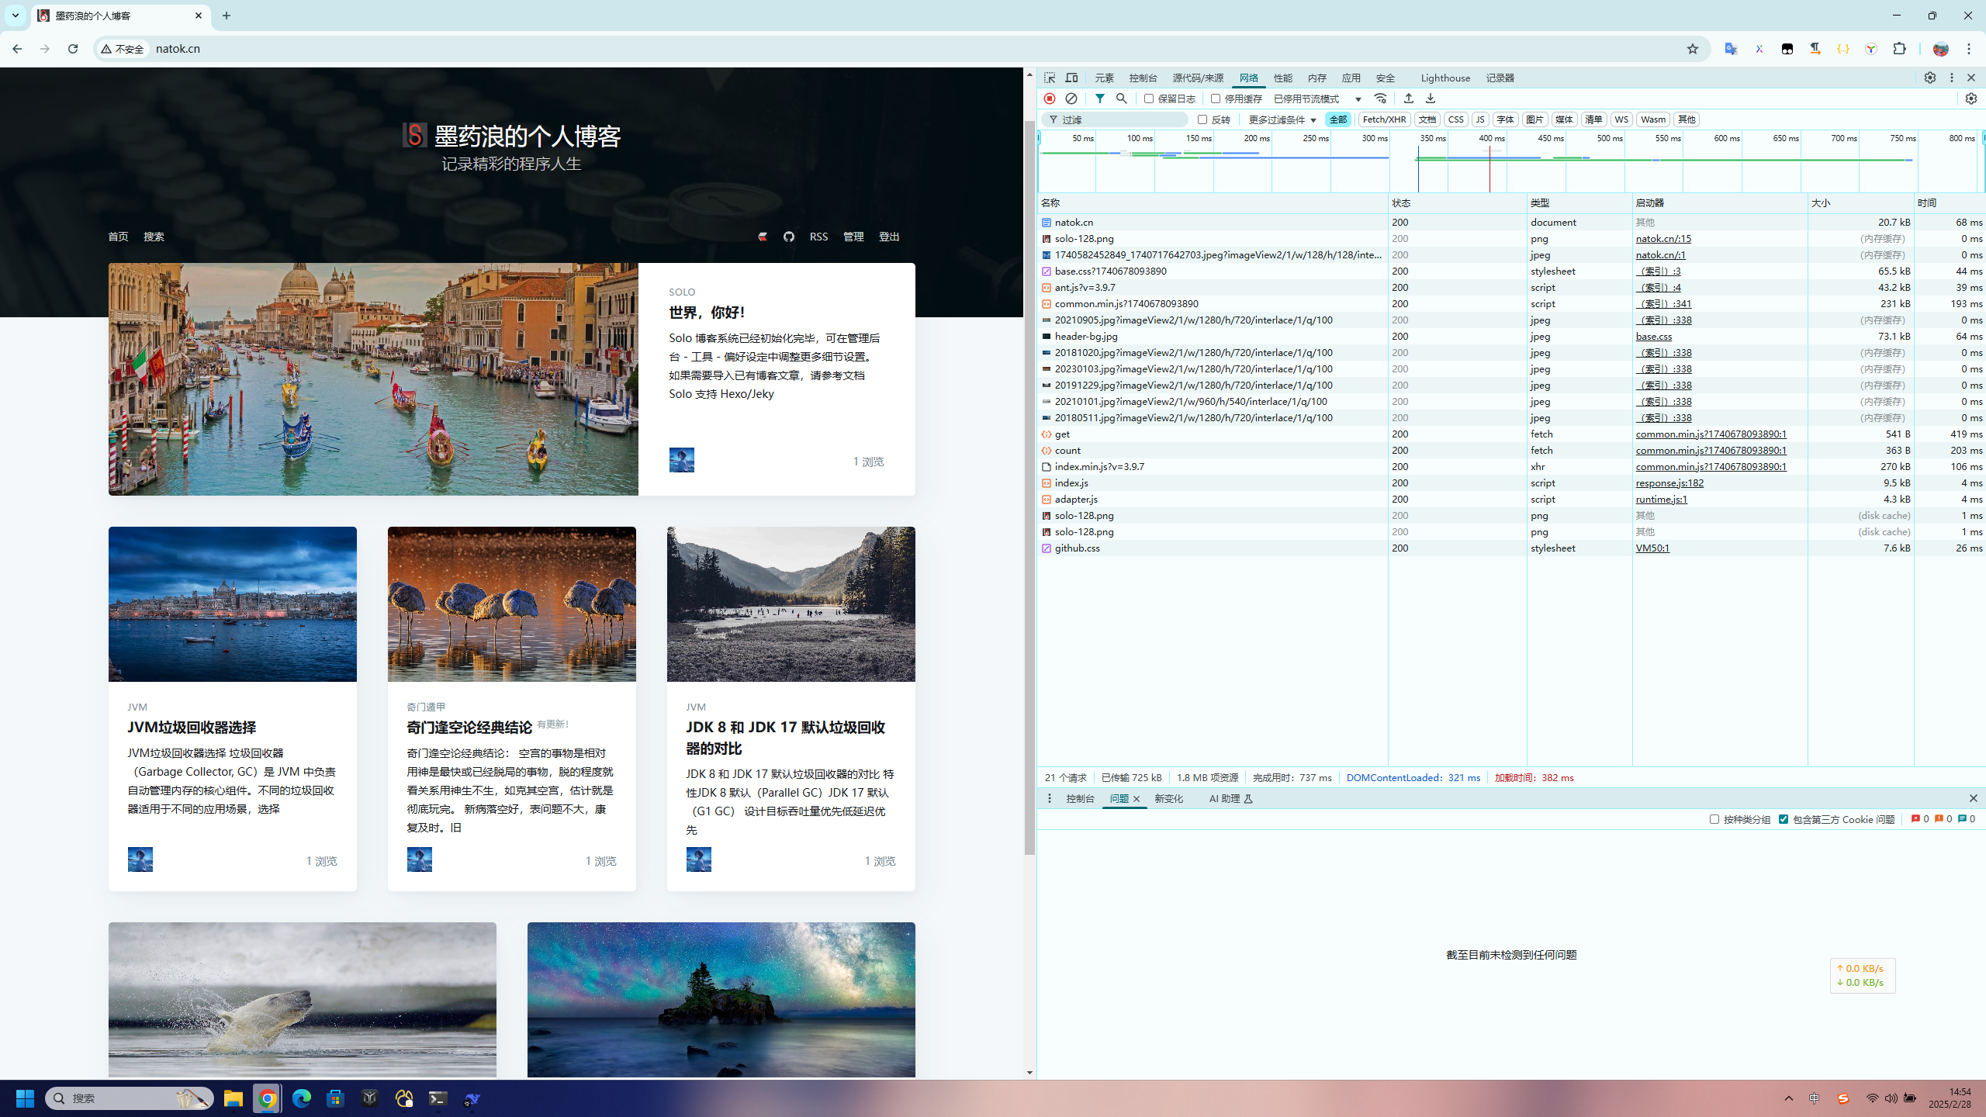Switch to the 控制台 DevTools tab
Image resolution: width=1986 pixels, height=1117 pixels.
click(1143, 78)
